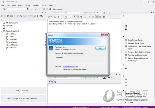Toggle the ligature fi view button
The width and height of the screenshot is (155, 108).
(74, 17)
